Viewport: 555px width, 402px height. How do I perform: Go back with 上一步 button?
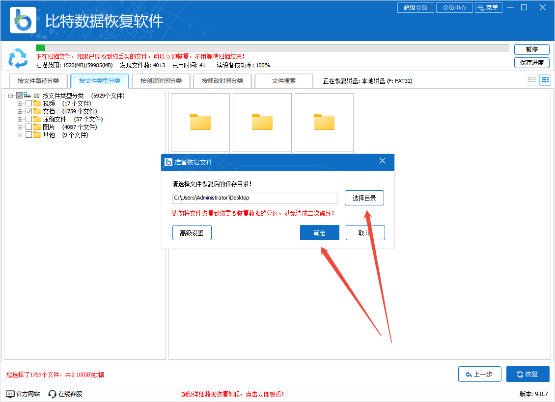coord(479,374)
